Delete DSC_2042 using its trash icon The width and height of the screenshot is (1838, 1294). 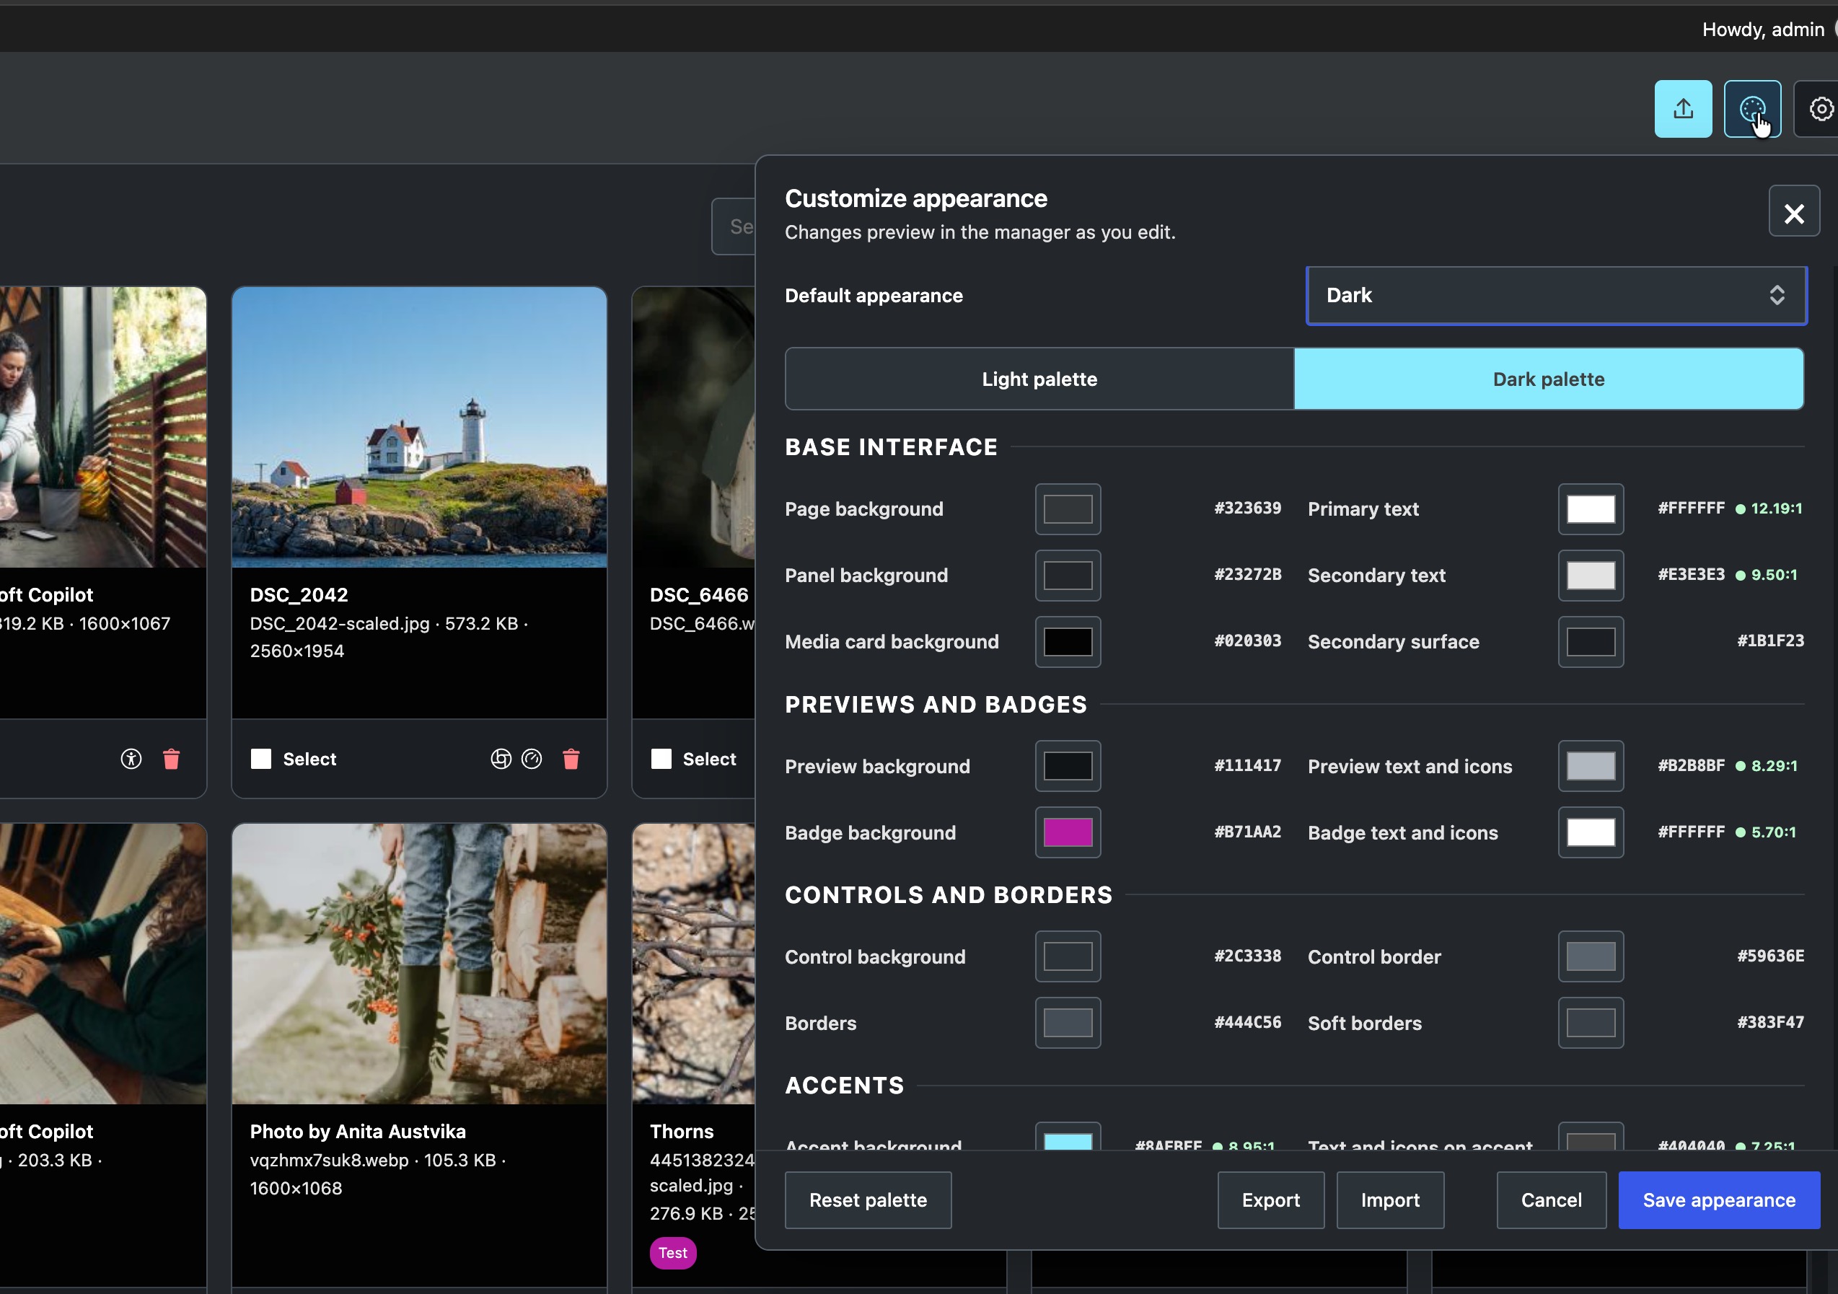(x=571, y=759)
